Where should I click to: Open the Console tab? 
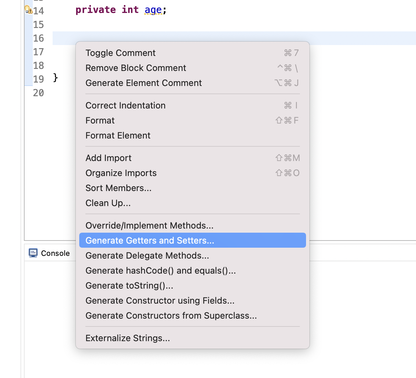coord(50,253)
